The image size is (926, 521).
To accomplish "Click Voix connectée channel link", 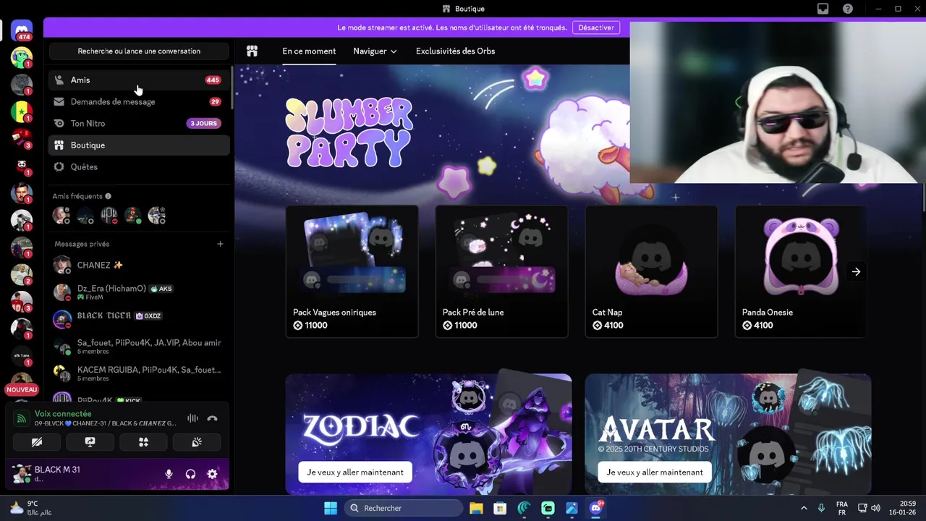I will [x=63, y=414].
